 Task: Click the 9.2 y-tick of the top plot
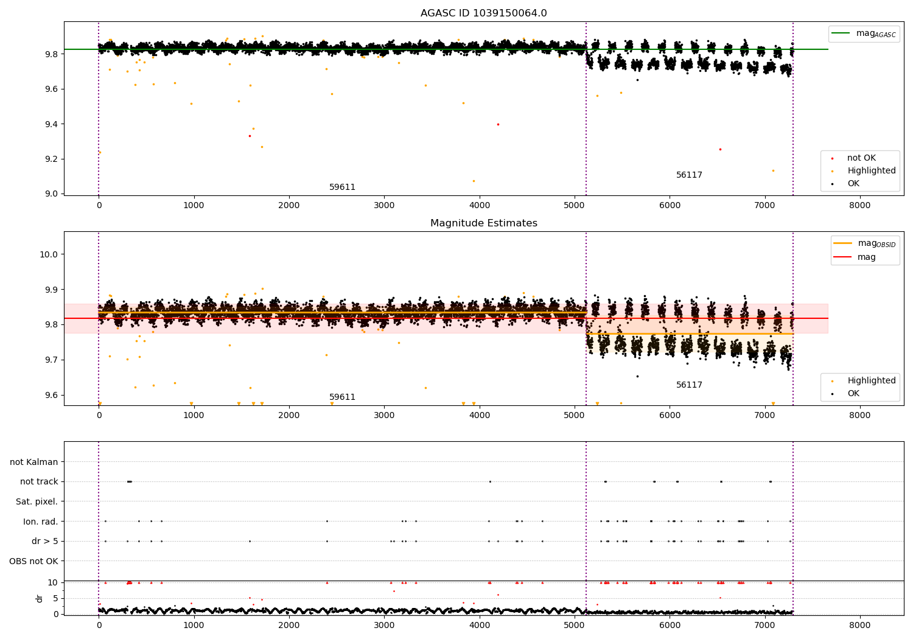[x=51, y=159]
